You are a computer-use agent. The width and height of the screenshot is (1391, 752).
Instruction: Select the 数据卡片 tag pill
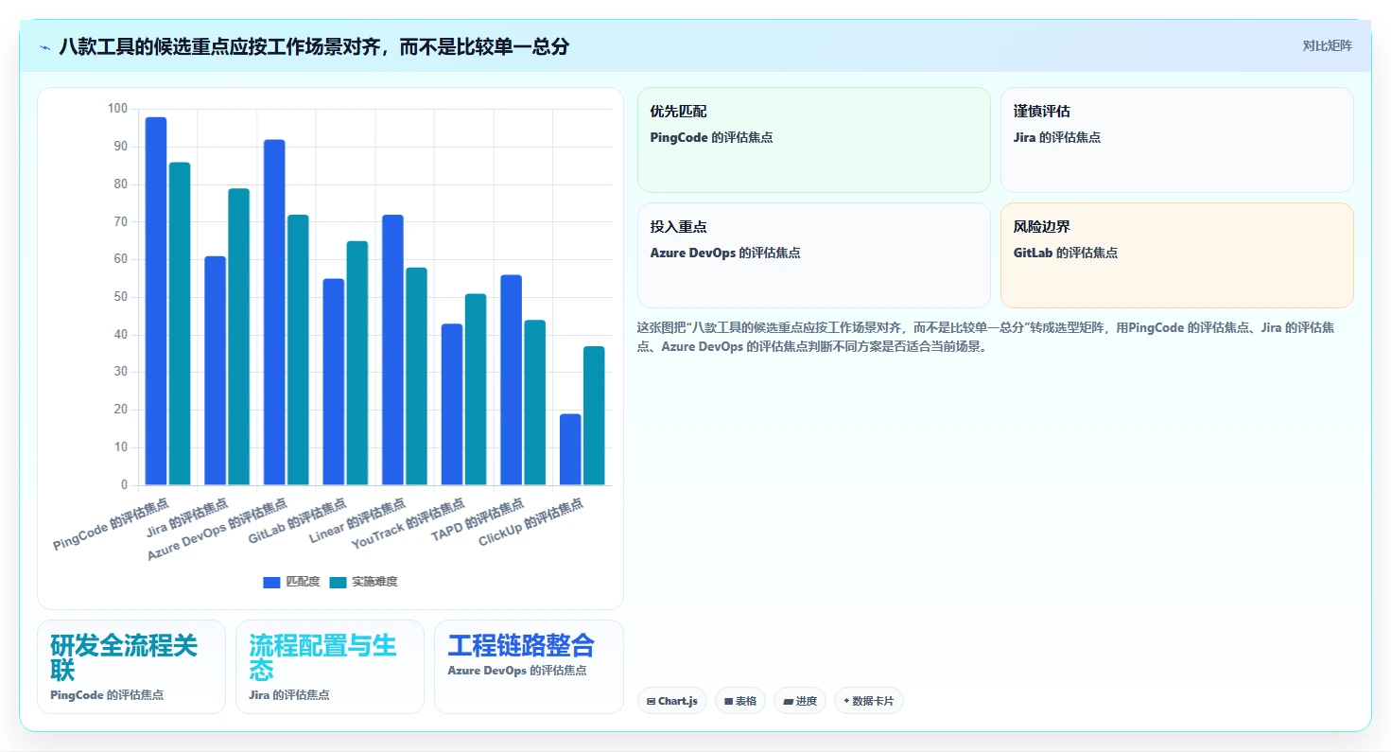click(x=869, y=701)
